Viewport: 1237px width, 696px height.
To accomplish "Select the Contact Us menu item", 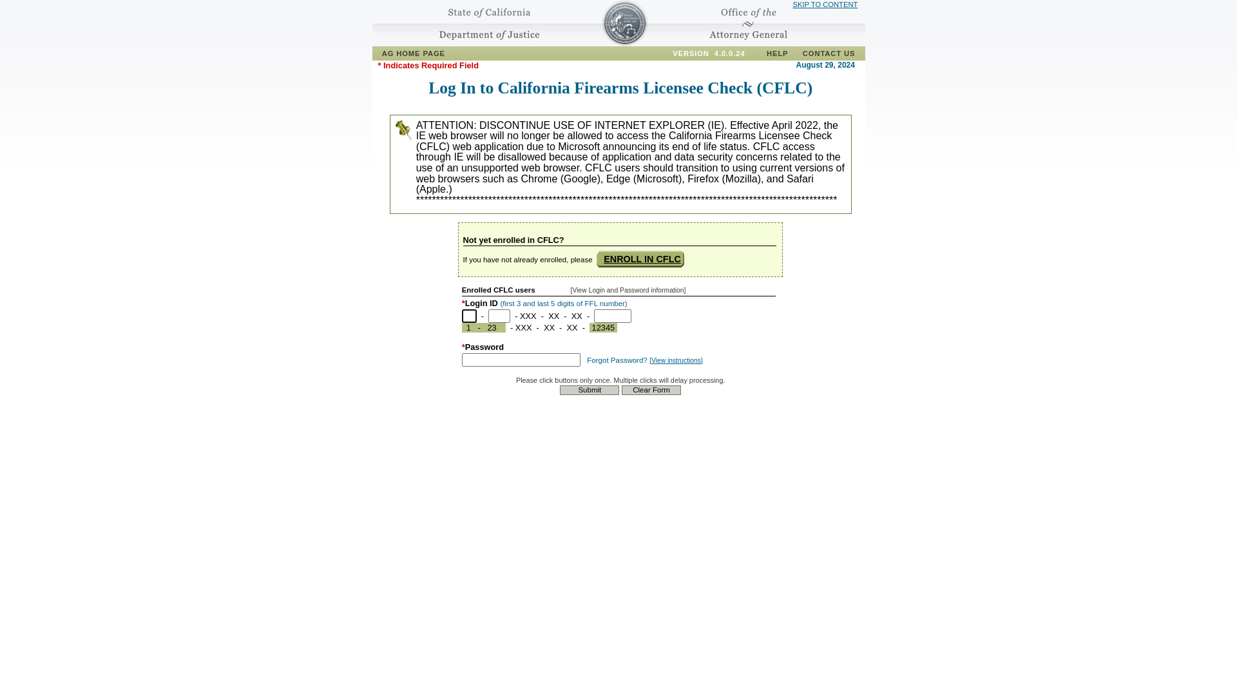I will (829, 53).
